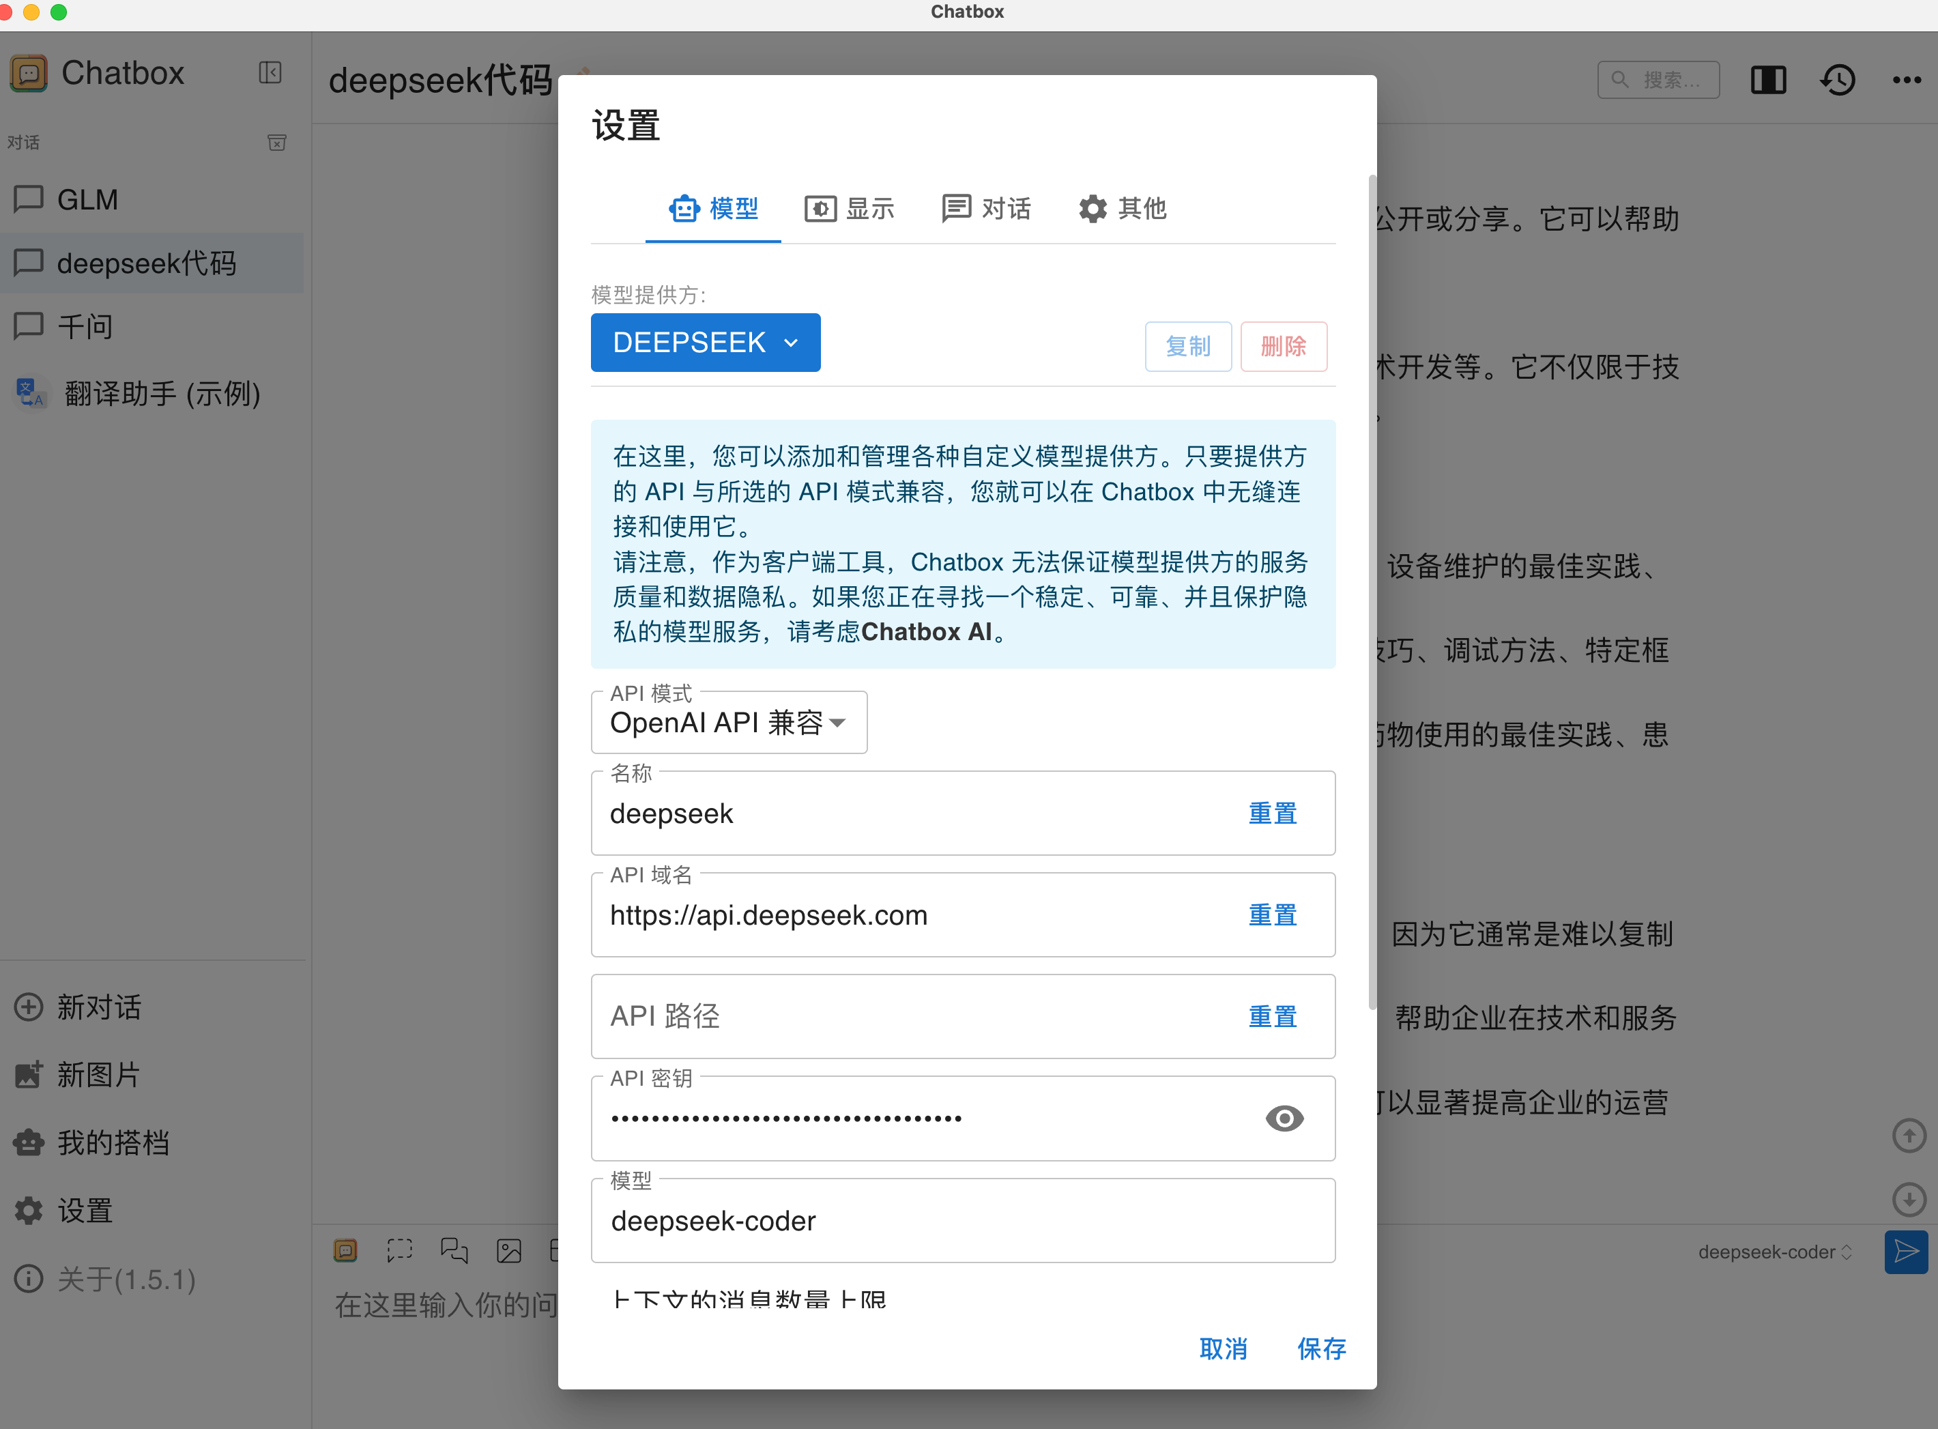
Task: Open the DEEPSEEK model provider dropdown
Action: [x=706, y=343]
